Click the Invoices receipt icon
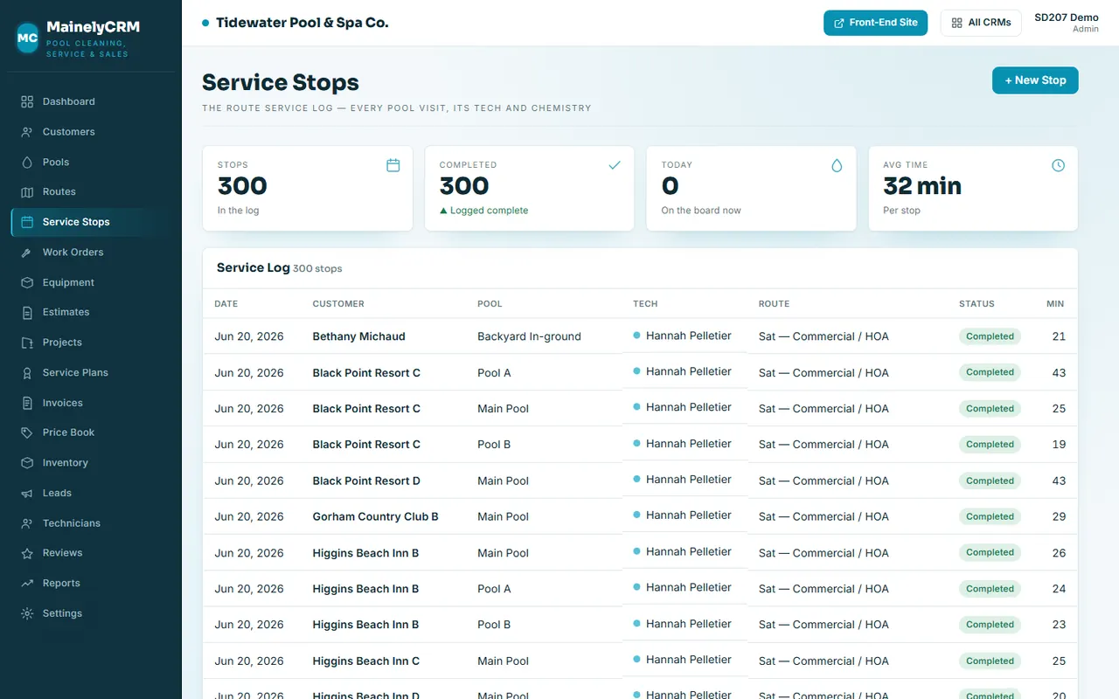The height and width of the screenshot is (699, 1119). 27,403
